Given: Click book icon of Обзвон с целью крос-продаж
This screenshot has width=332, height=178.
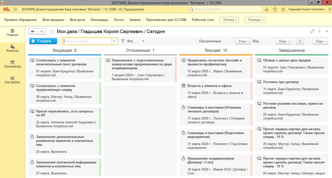Looking at the screenshot, I should click(x=259, y=60).
